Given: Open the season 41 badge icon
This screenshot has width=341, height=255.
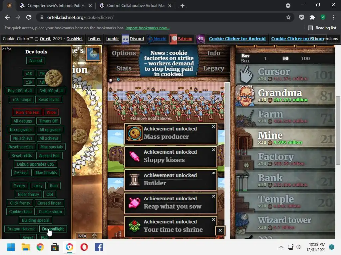Looking at the screenshot, I should (200, 39).
